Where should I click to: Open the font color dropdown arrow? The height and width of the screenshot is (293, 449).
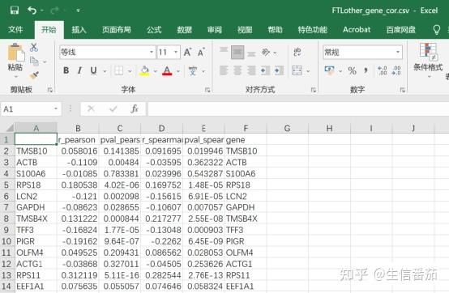(x=178, y=71)
